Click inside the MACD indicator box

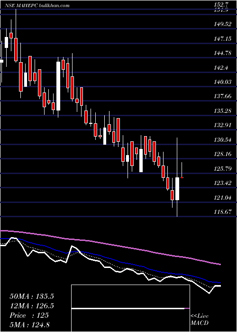click(130, 308)
